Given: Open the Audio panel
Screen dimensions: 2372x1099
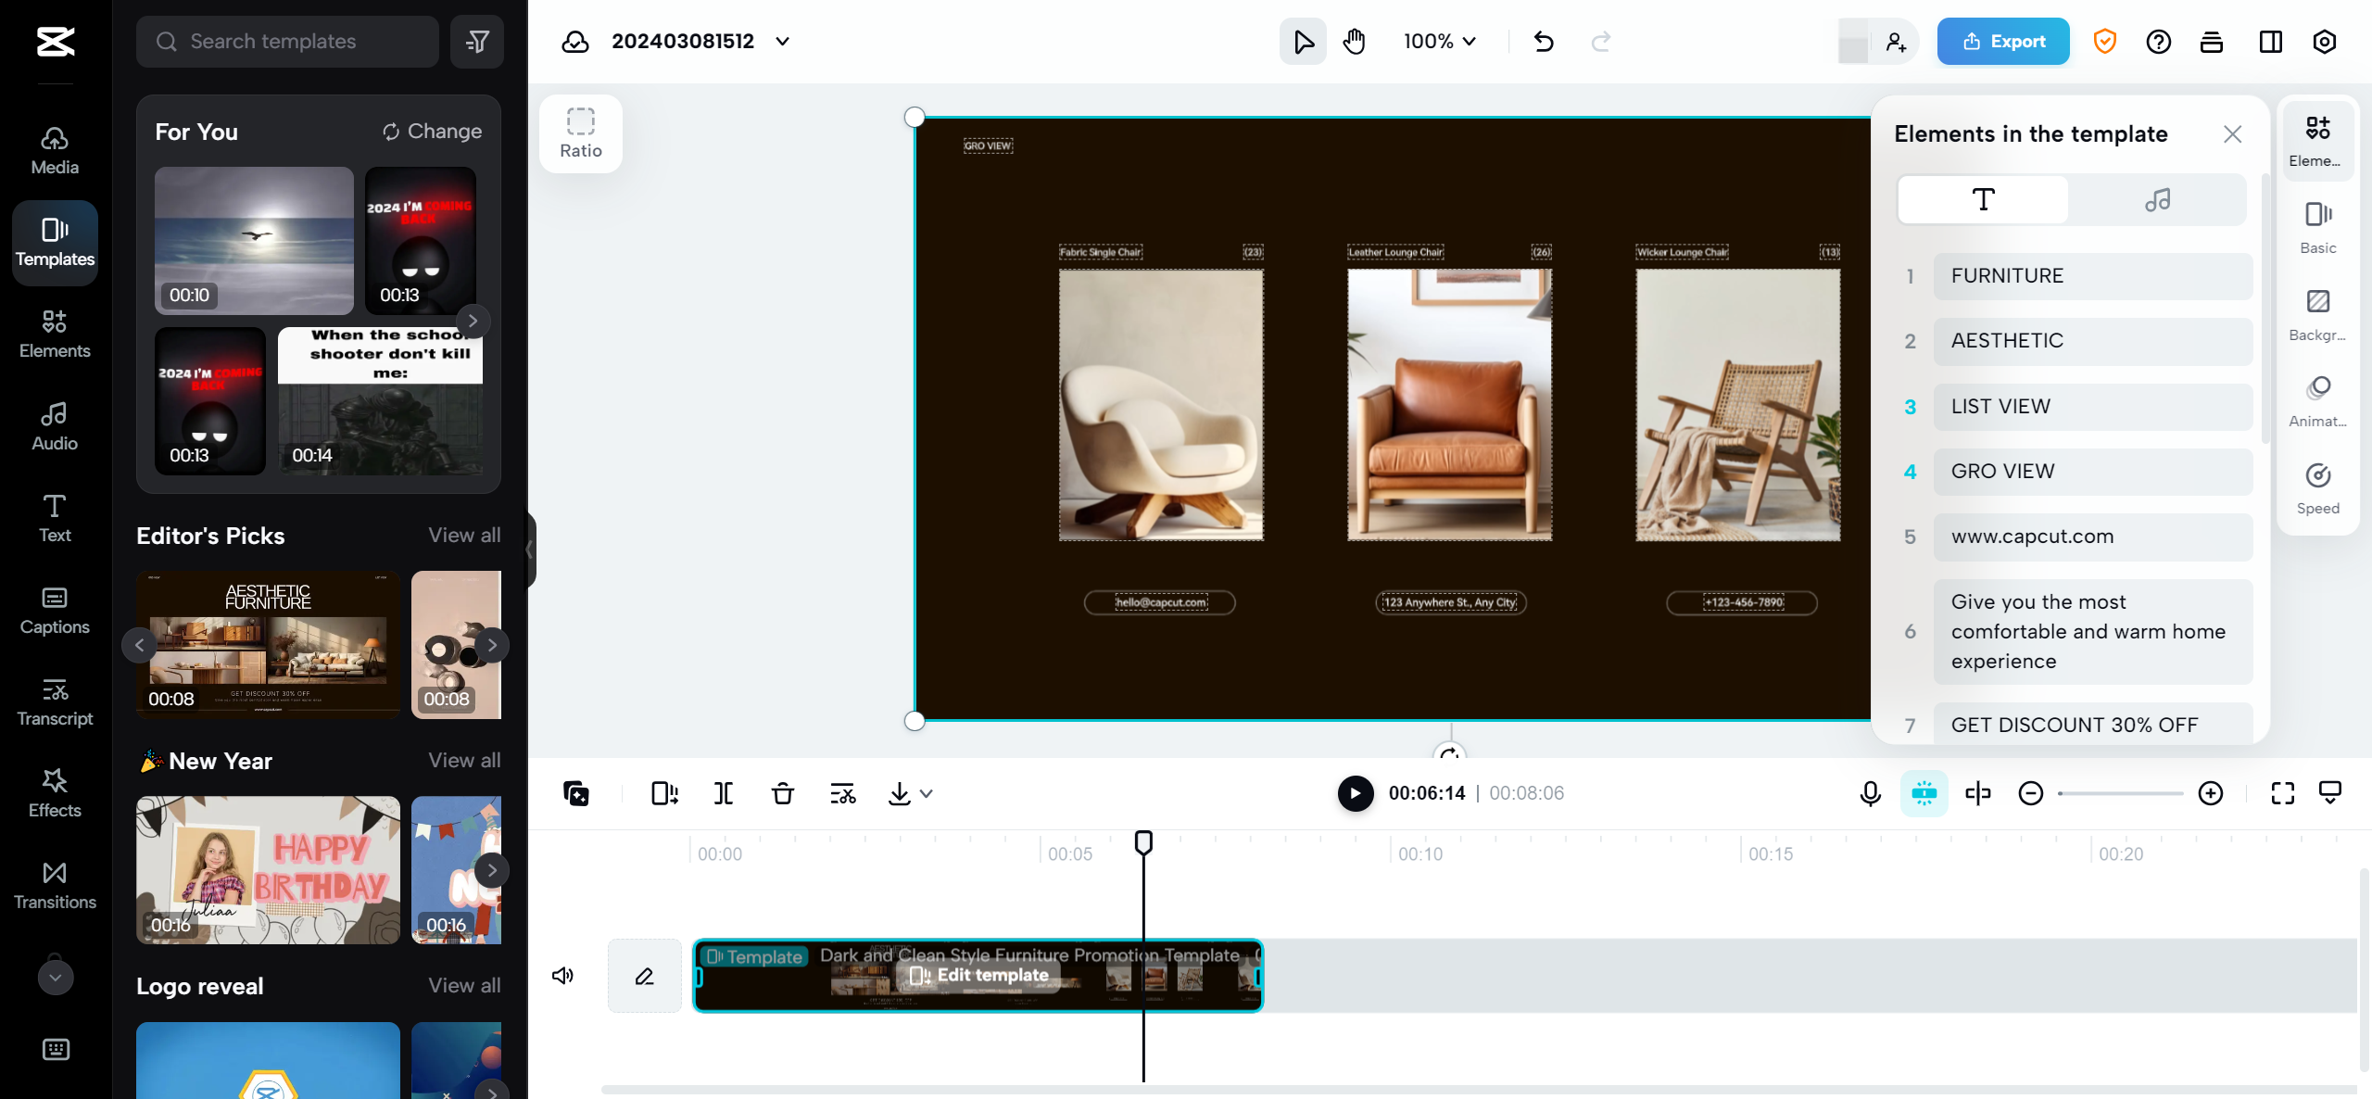Looking at the screenshot, I should [x=54, y=425].
